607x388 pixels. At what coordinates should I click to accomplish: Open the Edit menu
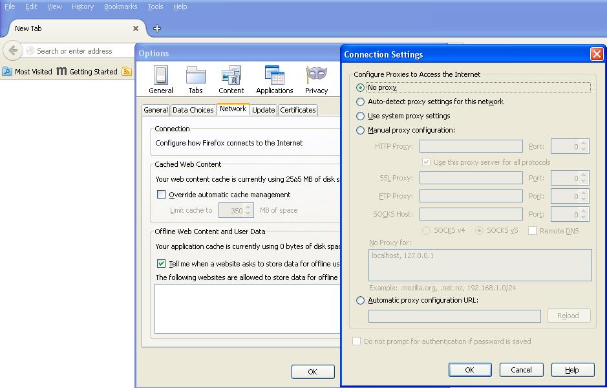(x=31, y=6)
